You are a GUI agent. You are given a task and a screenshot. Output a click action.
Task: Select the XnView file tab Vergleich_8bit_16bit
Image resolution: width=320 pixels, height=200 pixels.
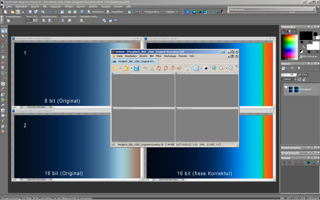tap(132, 61)
